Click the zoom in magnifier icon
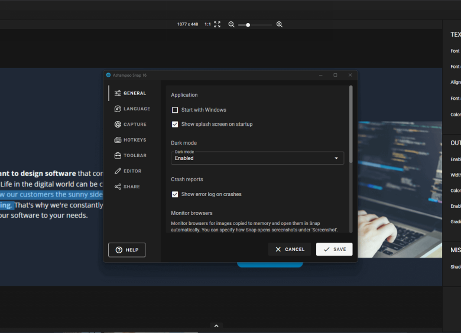This screenshot has height=333, width=461. pos(280,25)
